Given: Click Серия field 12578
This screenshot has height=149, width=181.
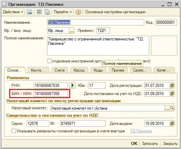Looking at the screenshot, I should pos(38,124).
